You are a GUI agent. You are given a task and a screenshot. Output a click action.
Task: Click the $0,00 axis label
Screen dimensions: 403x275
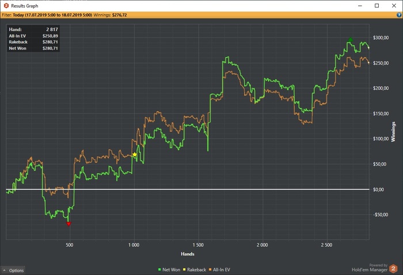pos(378,189)
